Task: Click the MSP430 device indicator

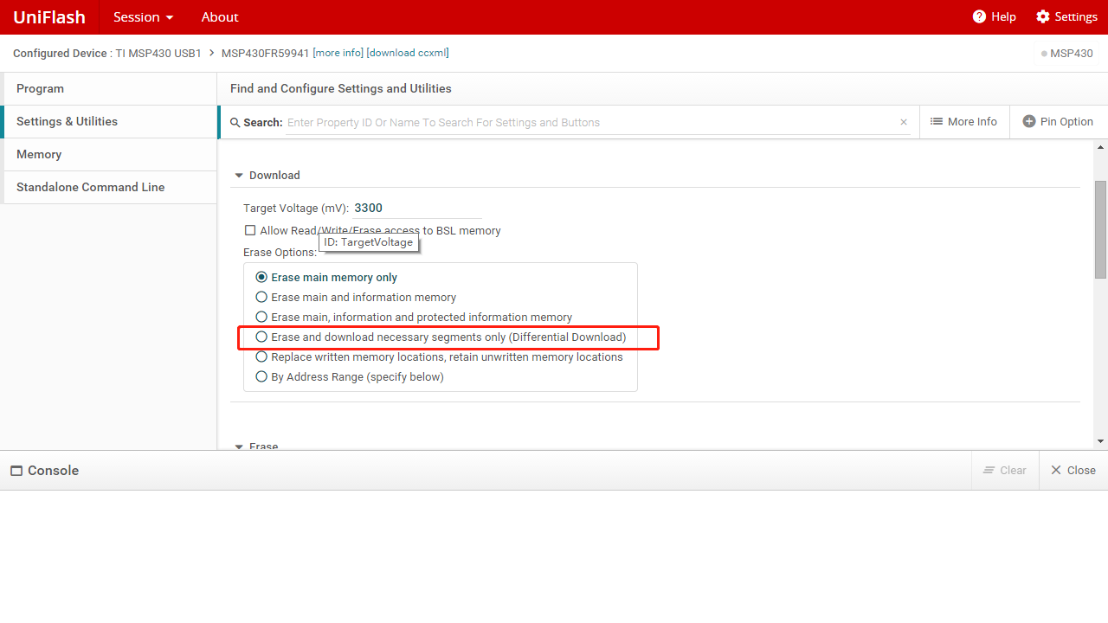Action: pos(1067,54)
